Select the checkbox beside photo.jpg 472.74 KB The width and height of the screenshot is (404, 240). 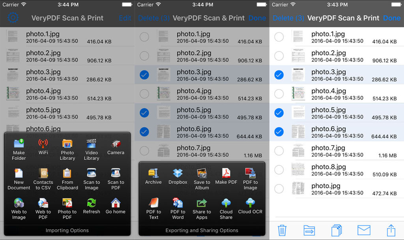tap(279, 189)
